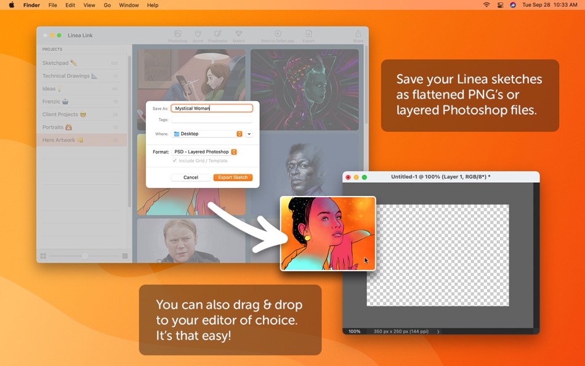The width and height of the screenshot is (585, 366).
Task: Open the Where location popup showing Desktop
Action: [x=207, y=134]
